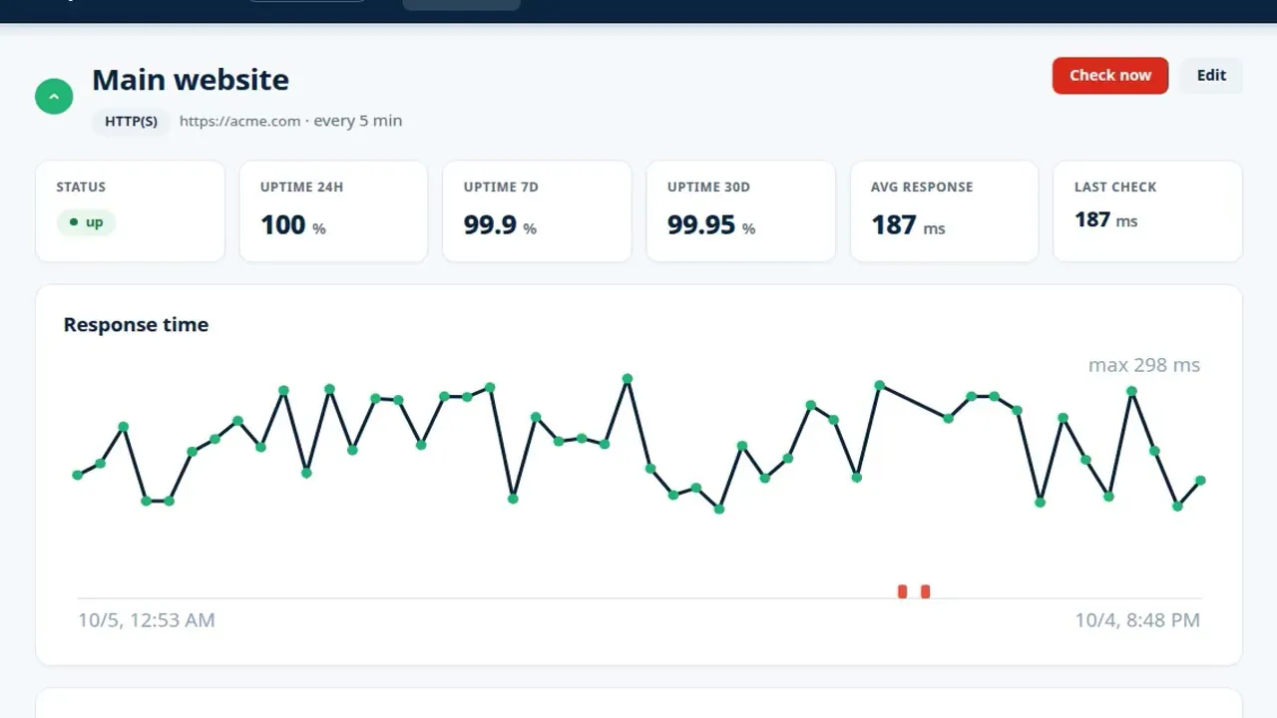This screenshot has height=718, width=1277.
Task: Select the 187 ms value under AVG RESPONSE
Action: tap(908, 225)
